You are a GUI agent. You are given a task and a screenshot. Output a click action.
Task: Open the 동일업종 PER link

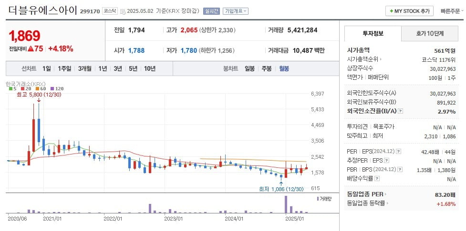click(367, 194)
